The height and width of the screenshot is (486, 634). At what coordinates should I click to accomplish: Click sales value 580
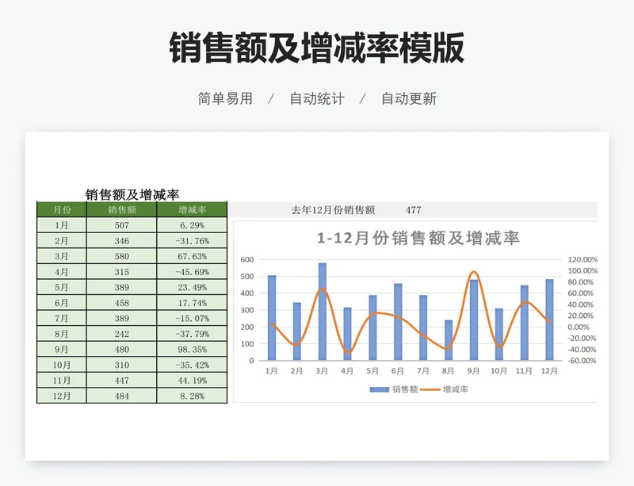pos(122,256)
